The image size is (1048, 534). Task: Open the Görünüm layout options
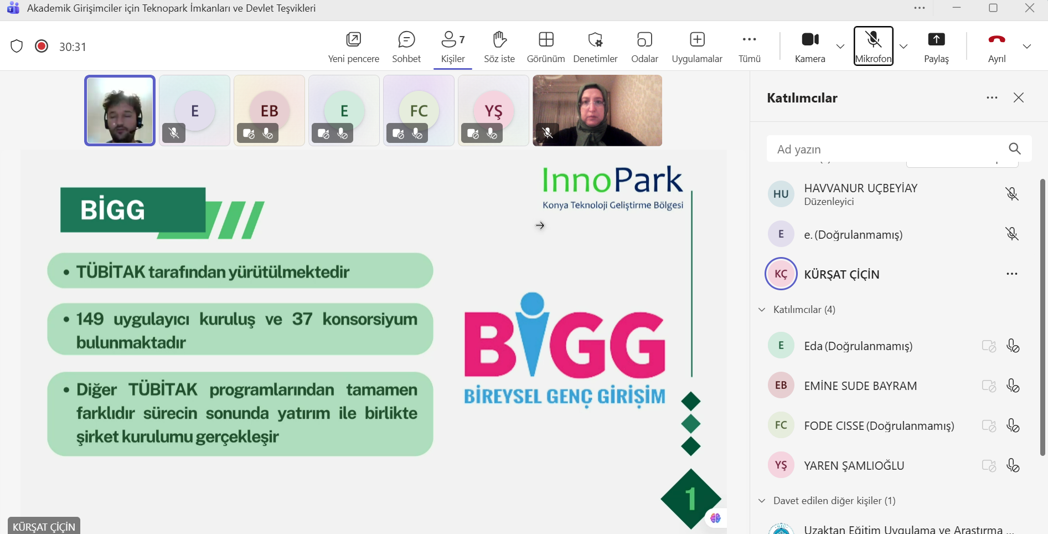point(545,47)
